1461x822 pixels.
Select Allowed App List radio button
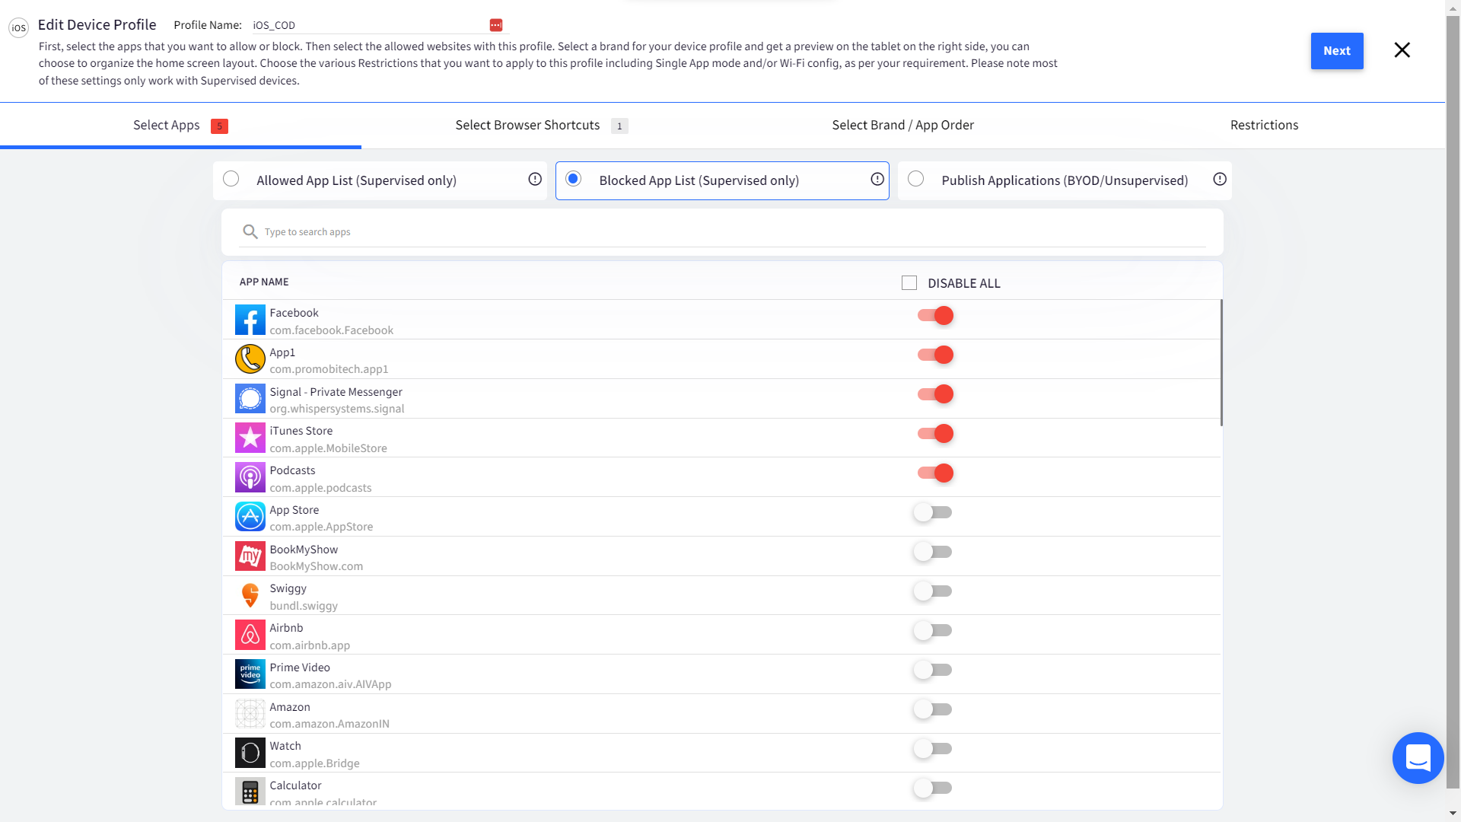[x=231, y=179]
